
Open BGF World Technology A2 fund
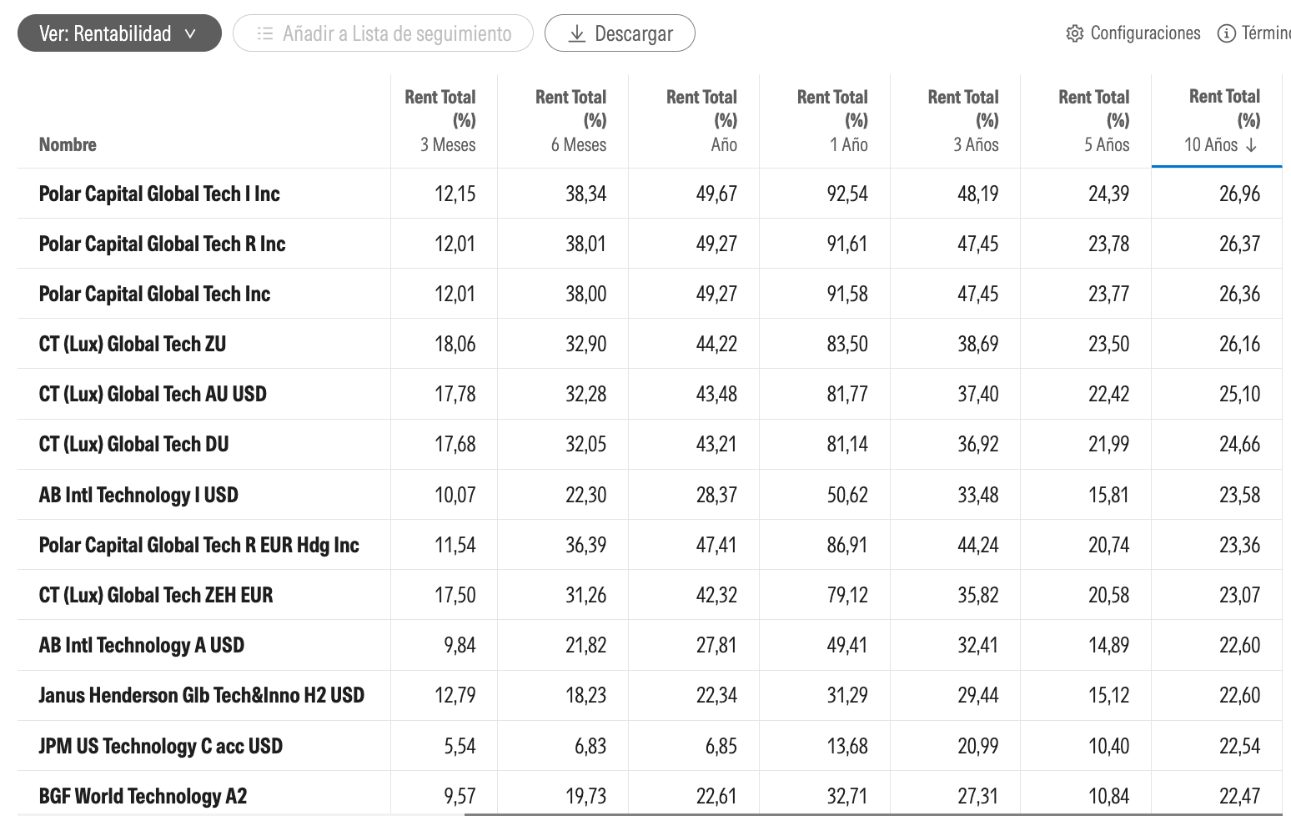click(143, 796)
